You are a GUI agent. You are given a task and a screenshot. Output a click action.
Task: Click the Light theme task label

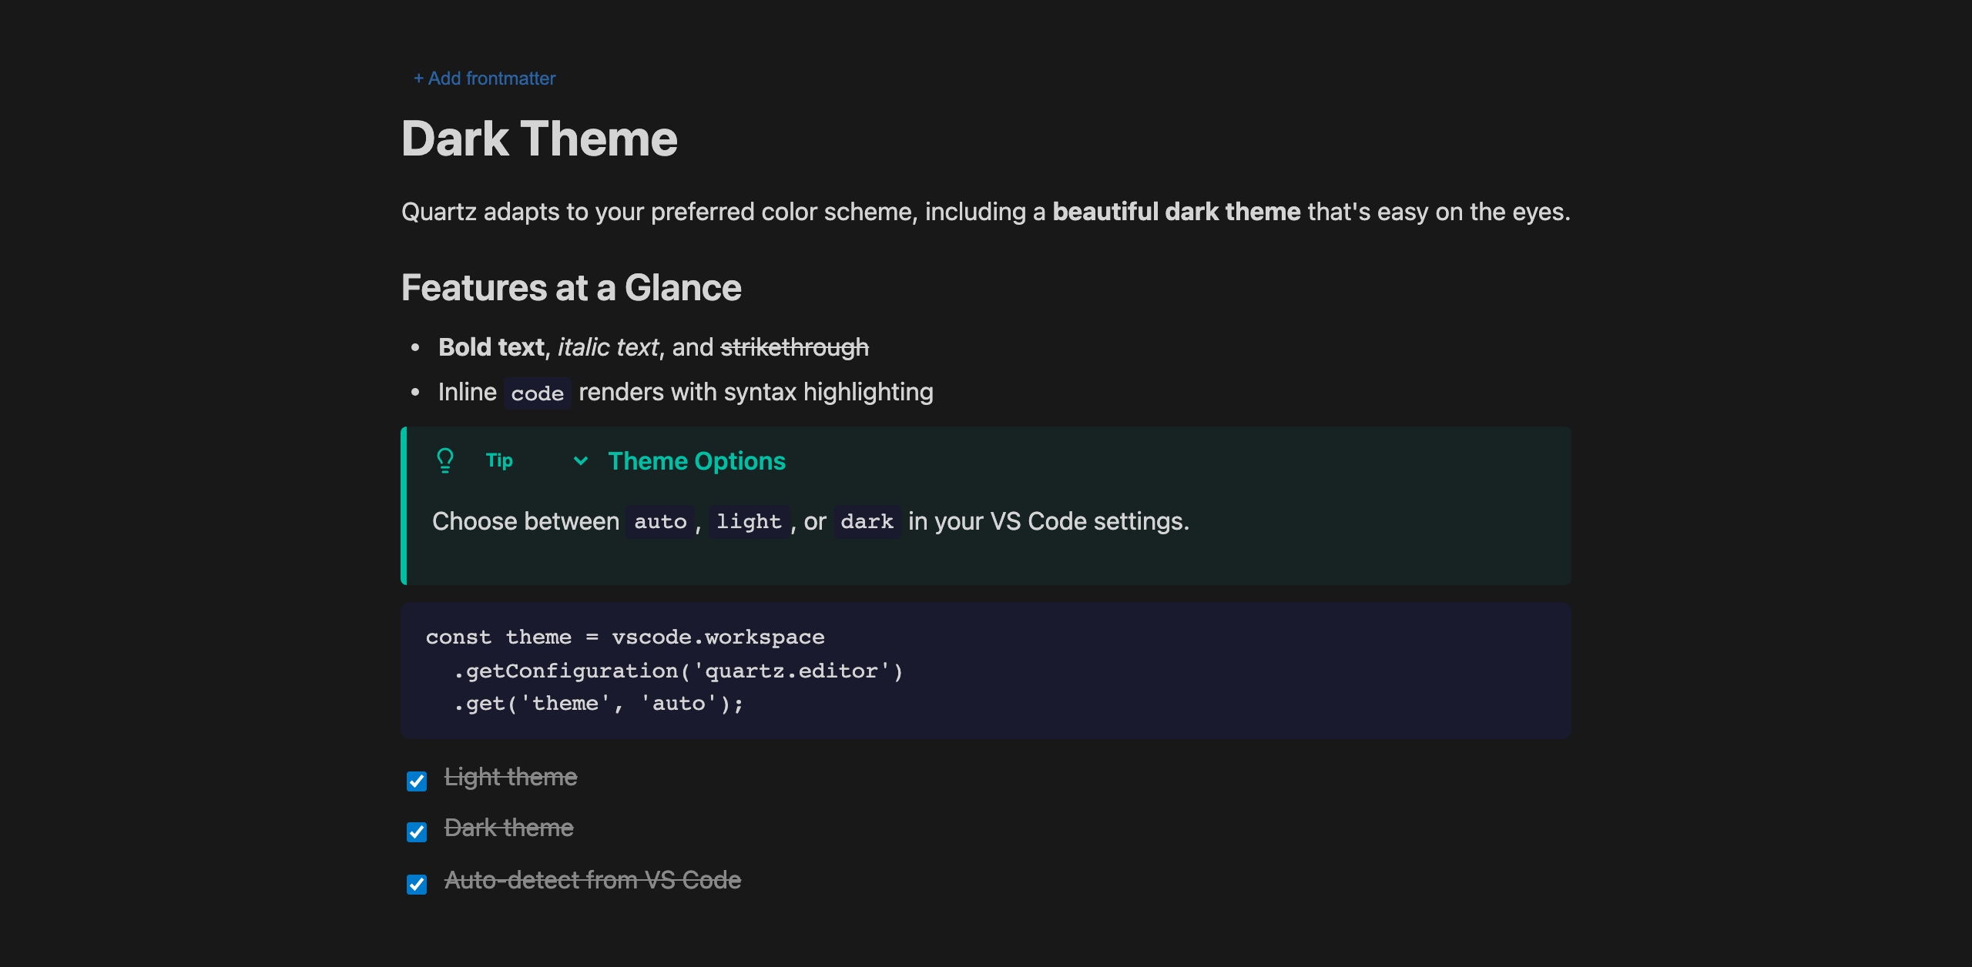pyautogui.click(x=511, y=777)
